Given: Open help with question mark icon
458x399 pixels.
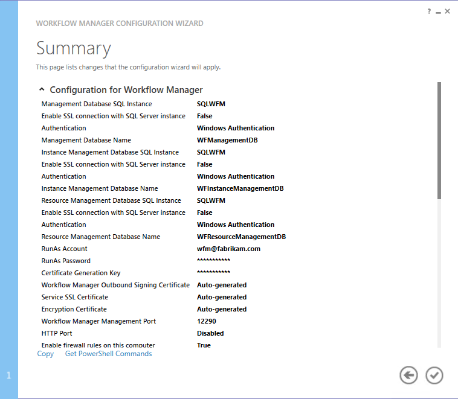Looking at the screenshot, I should click(x=429, y=11).
